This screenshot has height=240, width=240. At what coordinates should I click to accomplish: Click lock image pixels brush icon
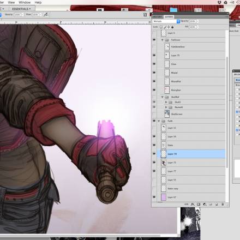(x=165, y=27)
